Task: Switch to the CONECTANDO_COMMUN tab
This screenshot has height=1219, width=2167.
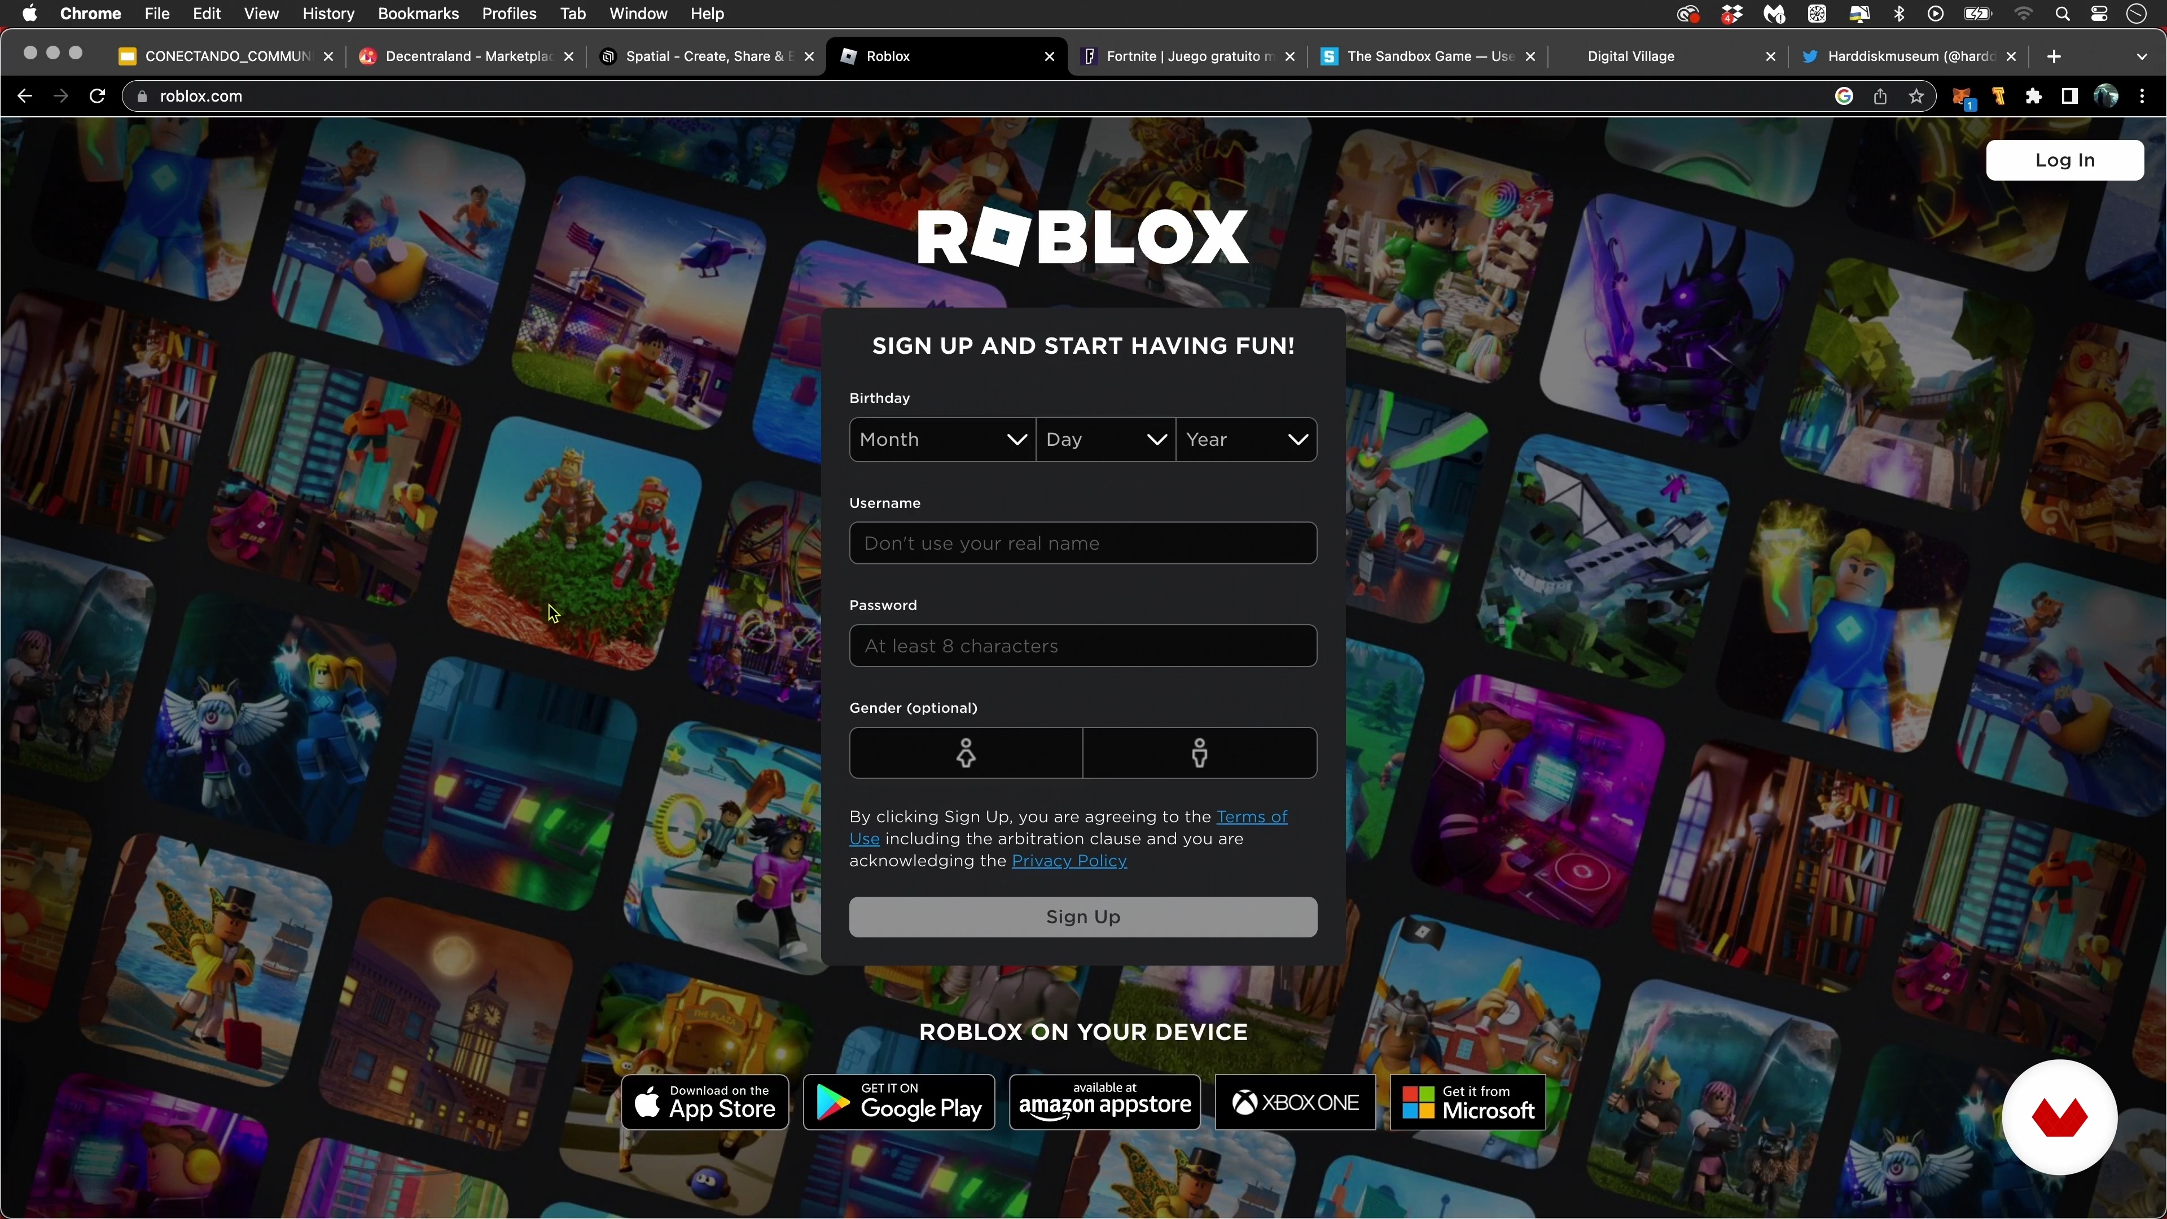Action: point(227,56)
